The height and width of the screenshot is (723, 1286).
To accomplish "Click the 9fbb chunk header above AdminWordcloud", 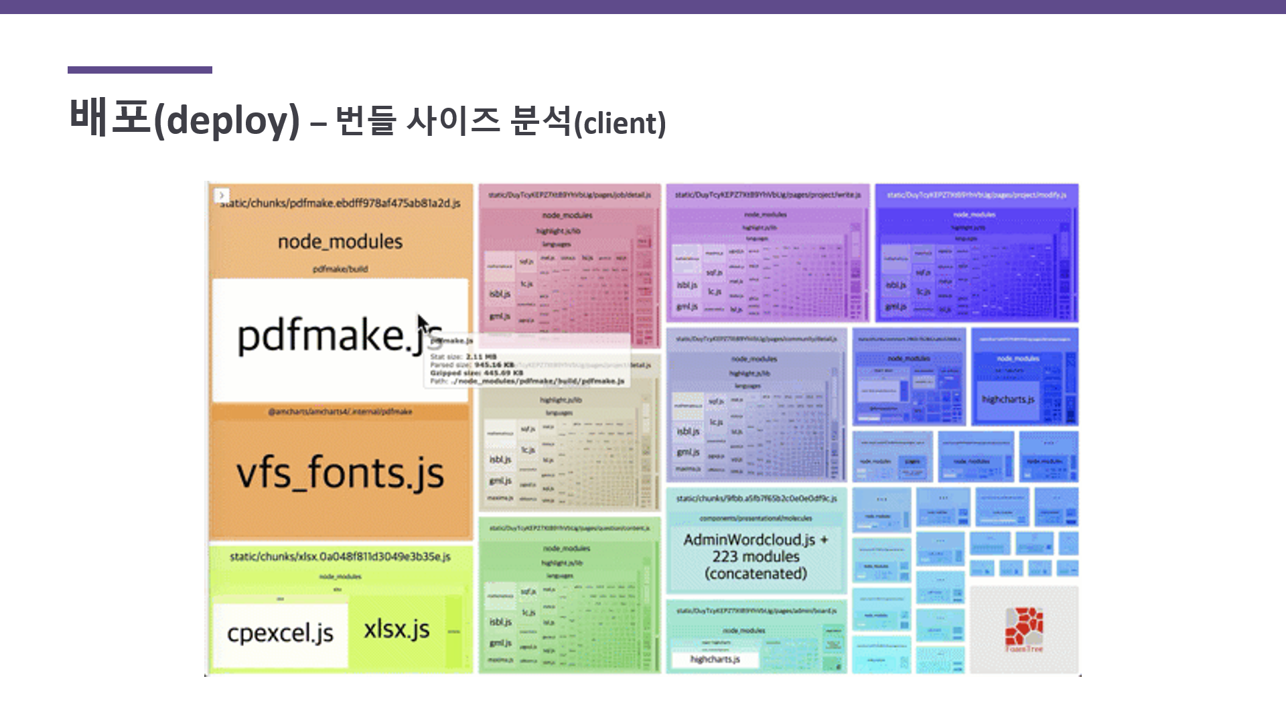I will click(756, 499).
